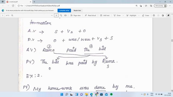The height and width of the screenshot is (97, 173).
Task: Open File Explorer from taskbar
Action: point(86,94)
